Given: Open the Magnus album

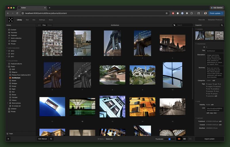Looking at the screenshot, I should [x=15, y=72].
